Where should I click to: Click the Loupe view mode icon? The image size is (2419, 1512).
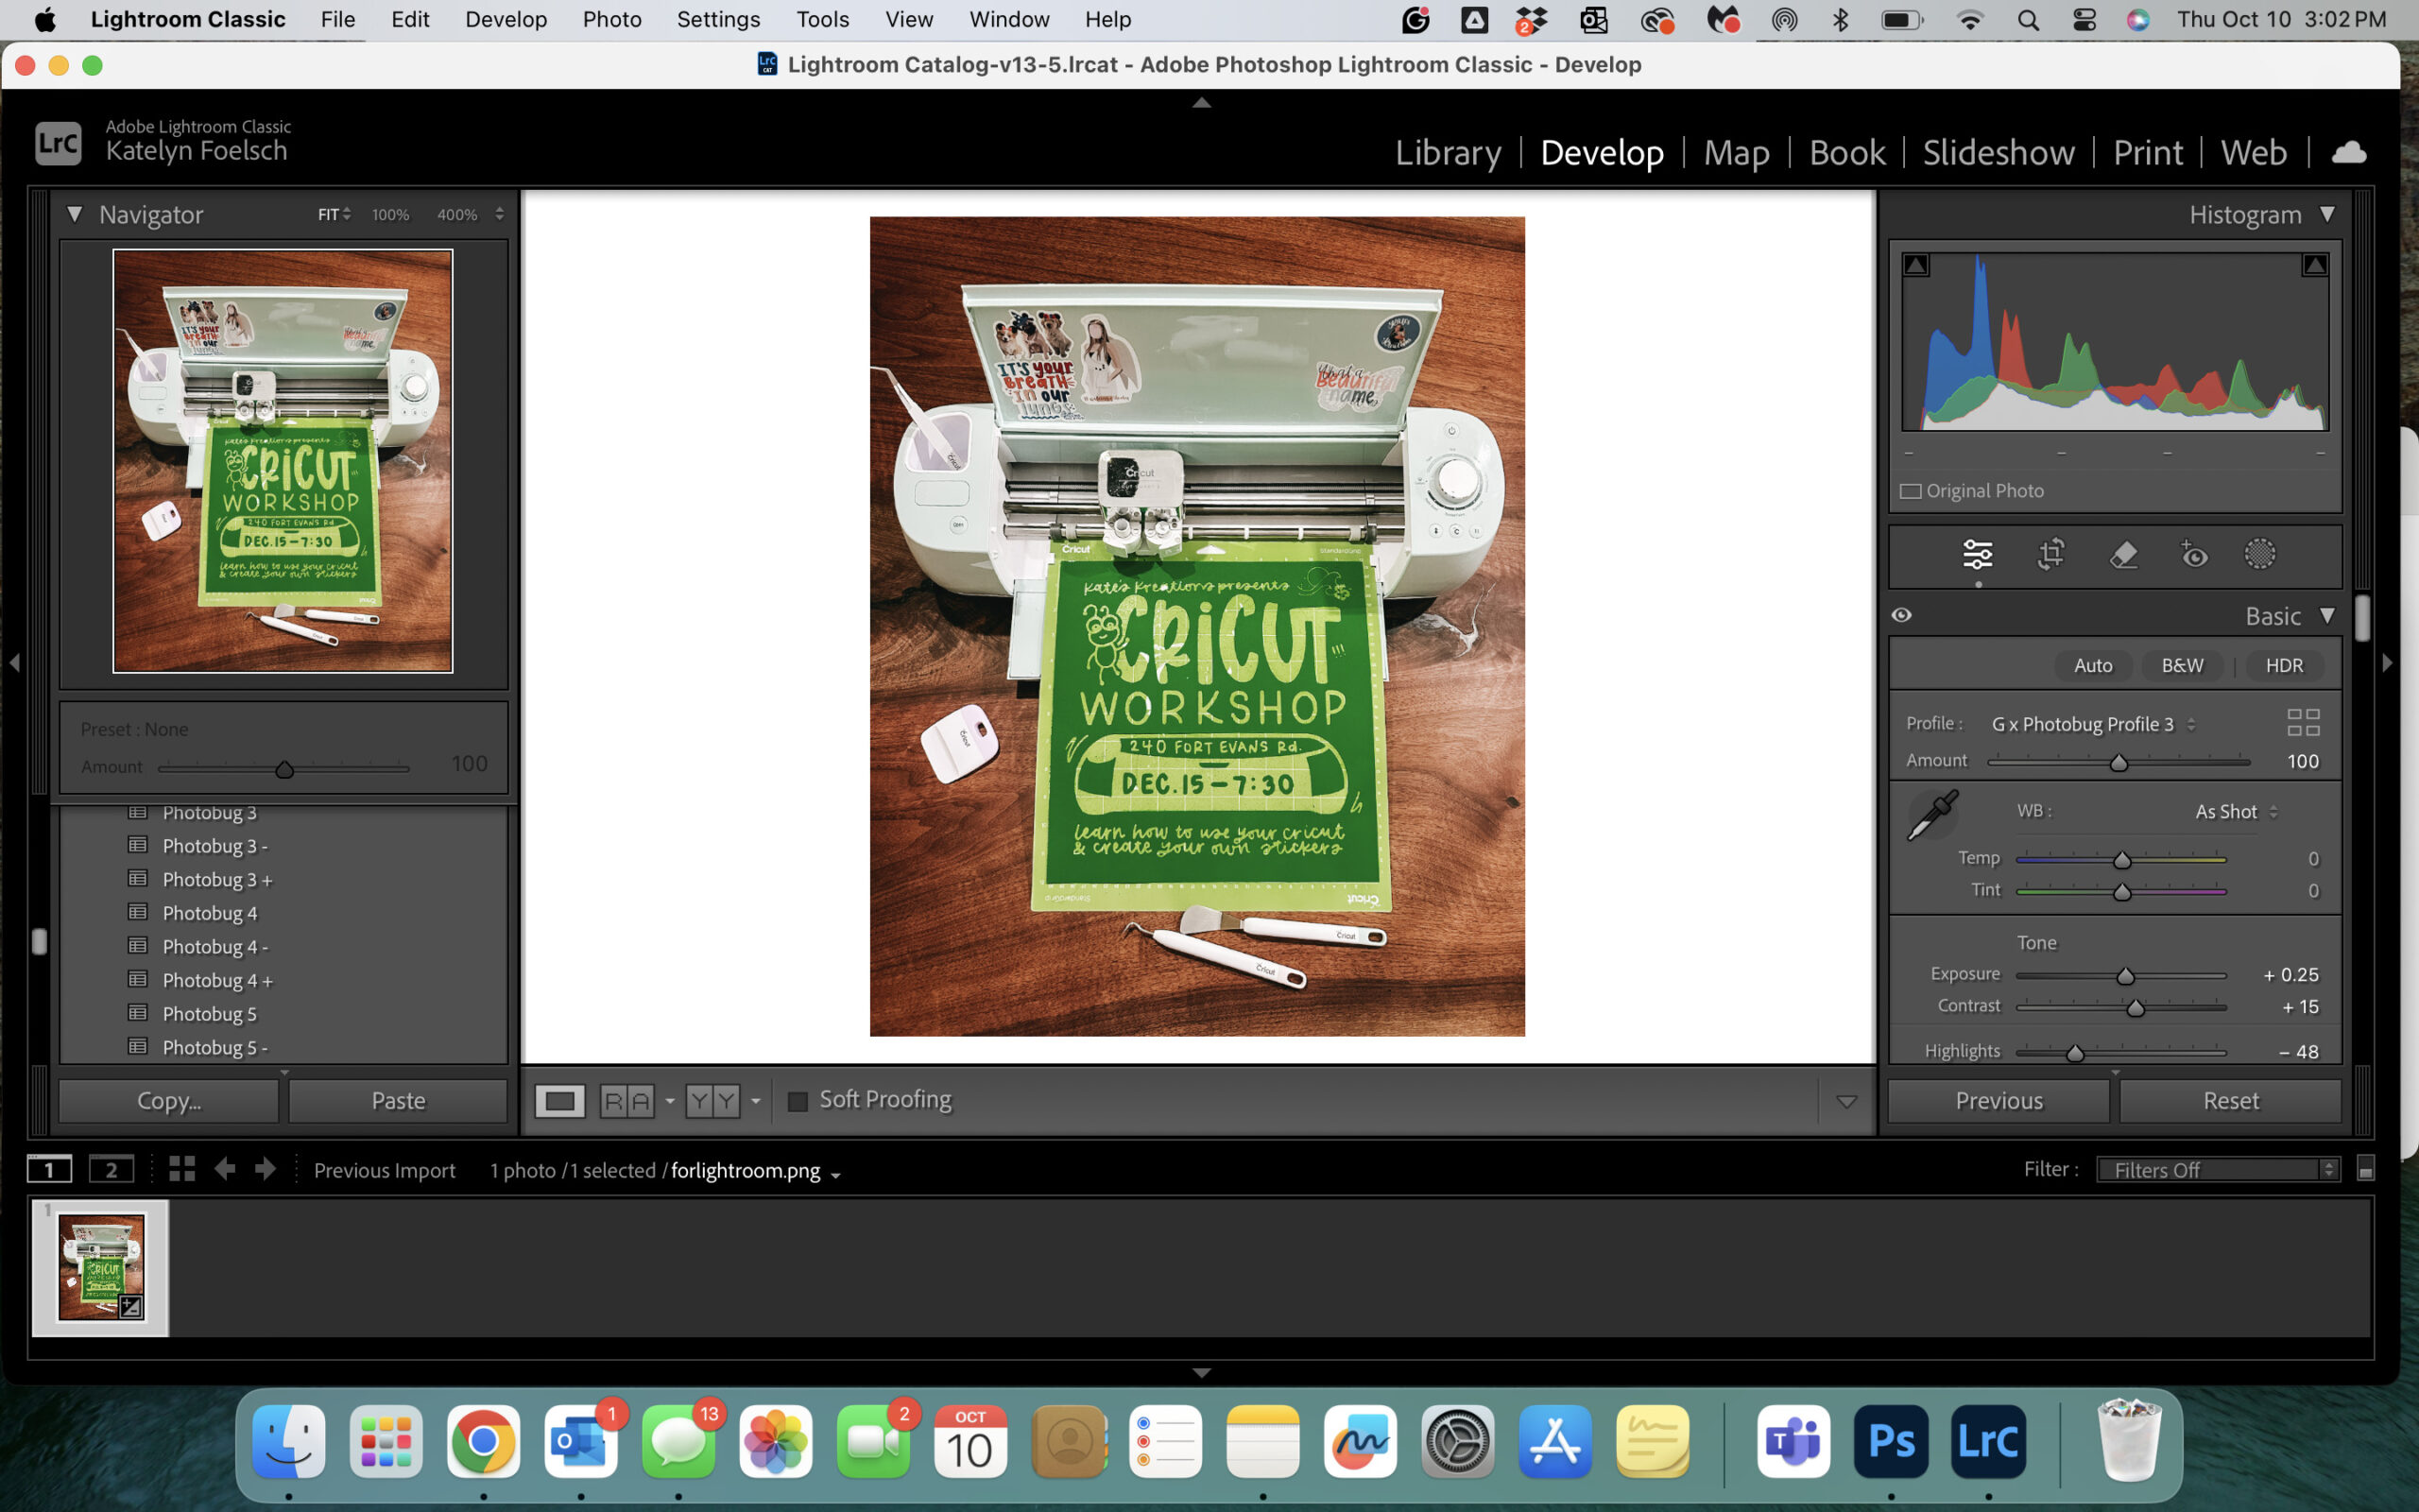pyautogui.click(x=559, y=1101)
